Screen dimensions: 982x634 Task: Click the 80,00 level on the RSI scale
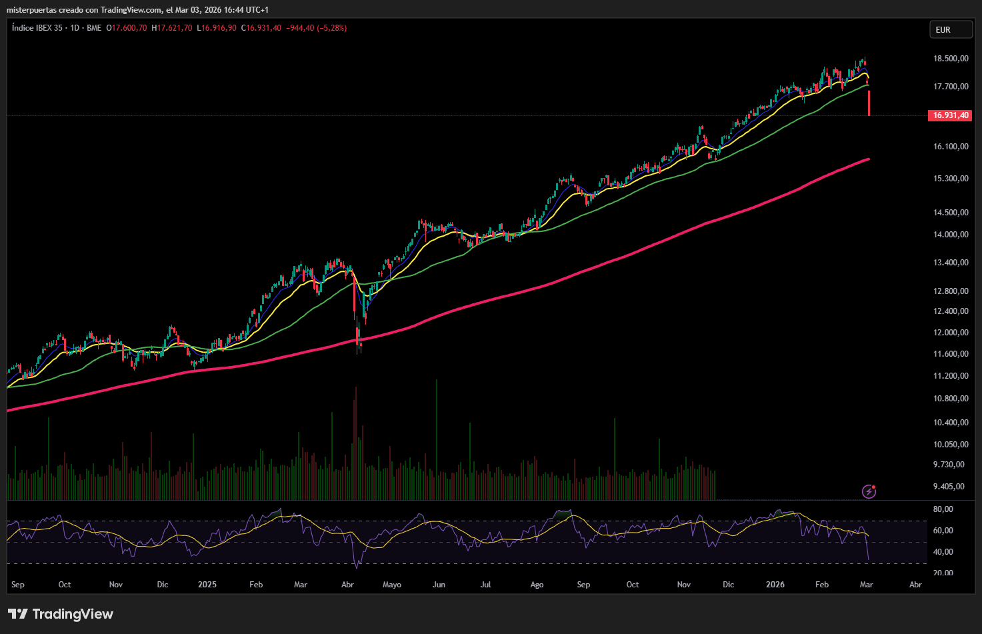tap(943, 509)
